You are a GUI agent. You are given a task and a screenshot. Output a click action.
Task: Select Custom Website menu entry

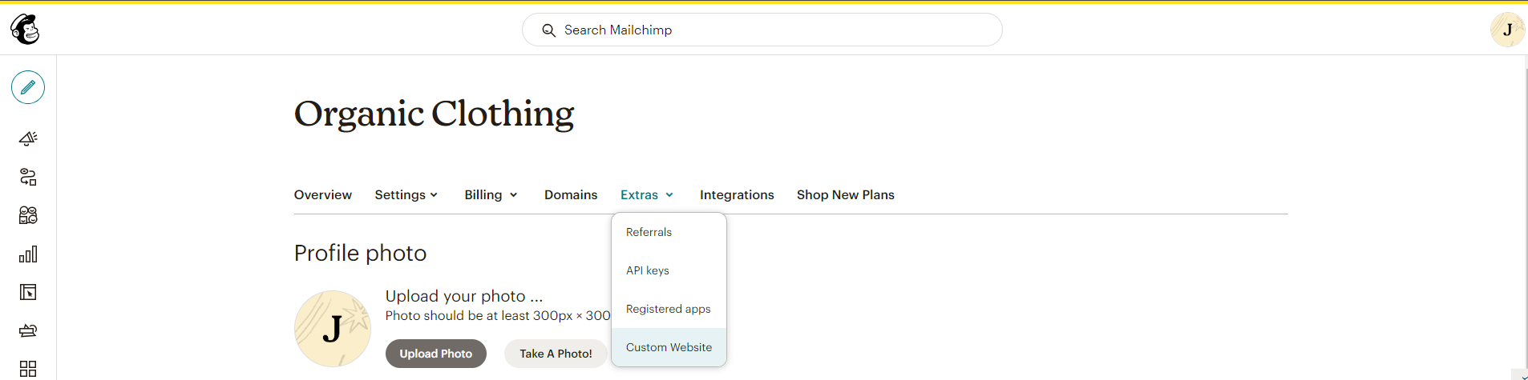(669, 347)
